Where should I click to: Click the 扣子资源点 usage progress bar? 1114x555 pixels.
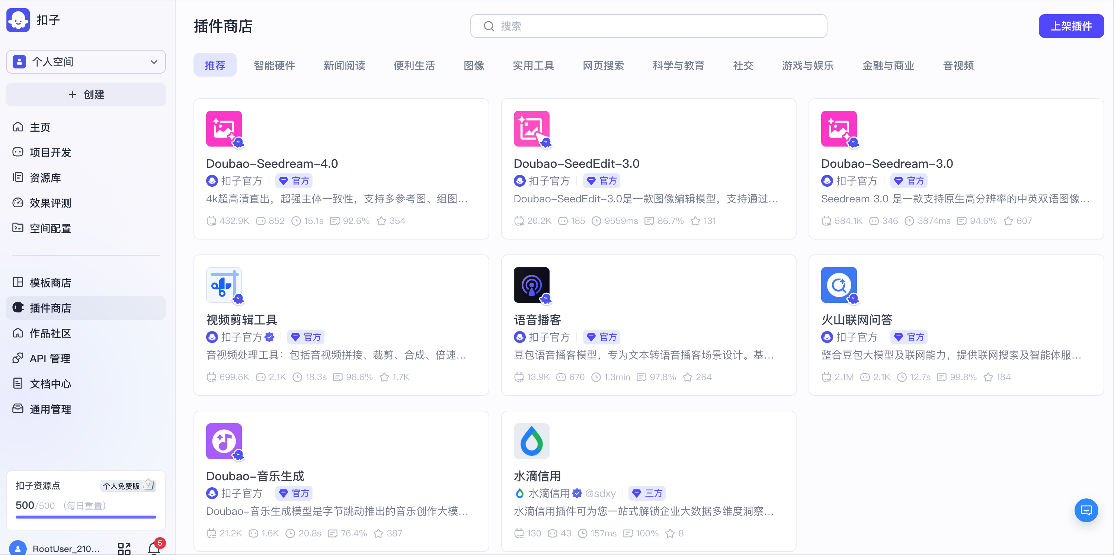pos(86,517)
